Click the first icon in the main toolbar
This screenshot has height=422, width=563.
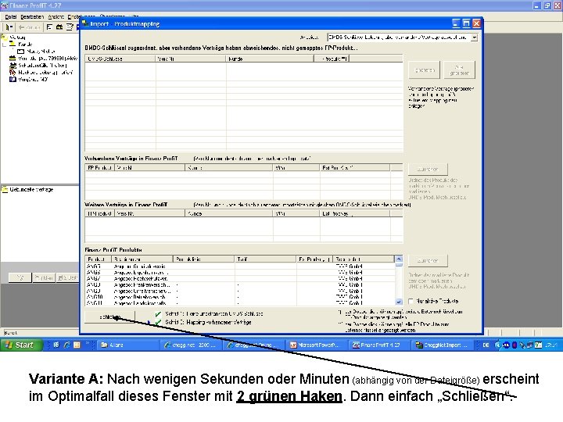pos(9,27)
